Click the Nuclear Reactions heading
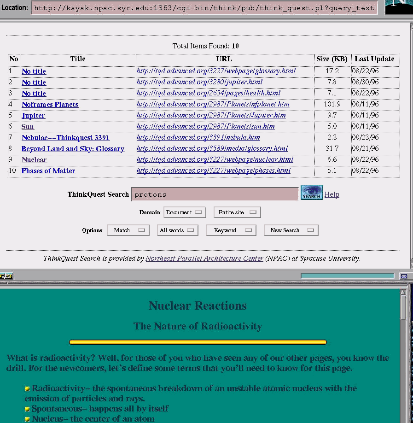 pos(198,305)
